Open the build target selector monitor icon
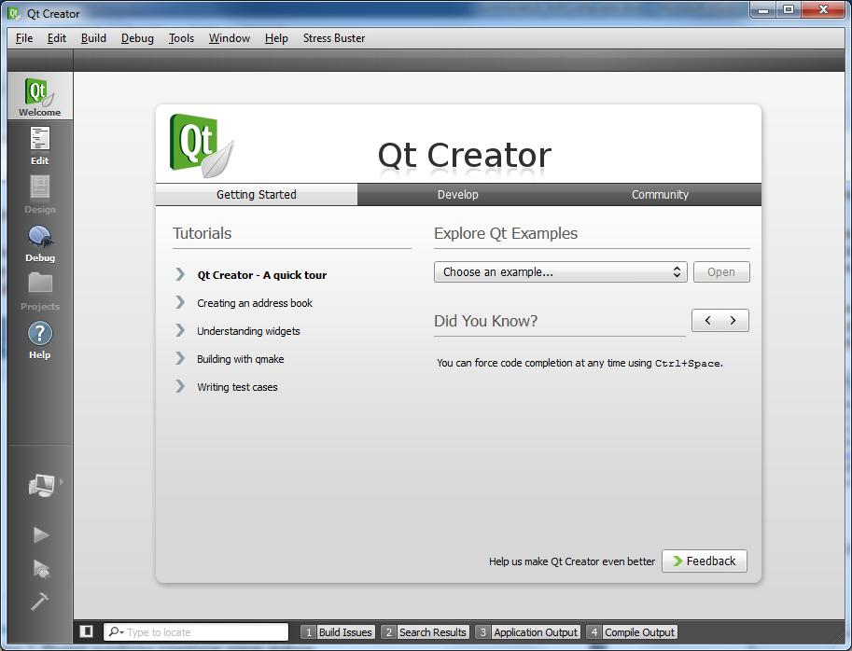This screenshot has width=852, height=651. coord(42,485)
